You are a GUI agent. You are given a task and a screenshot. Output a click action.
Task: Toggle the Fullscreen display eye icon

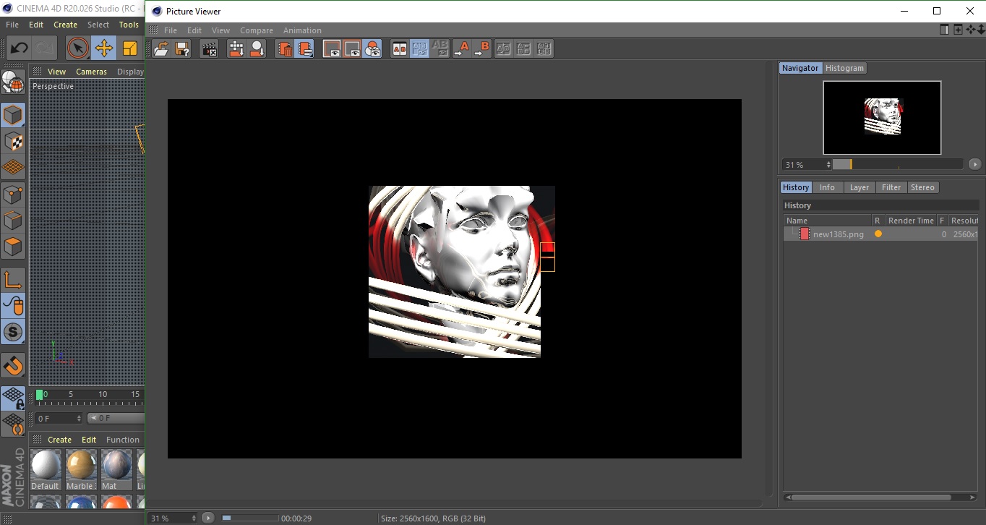332,48
